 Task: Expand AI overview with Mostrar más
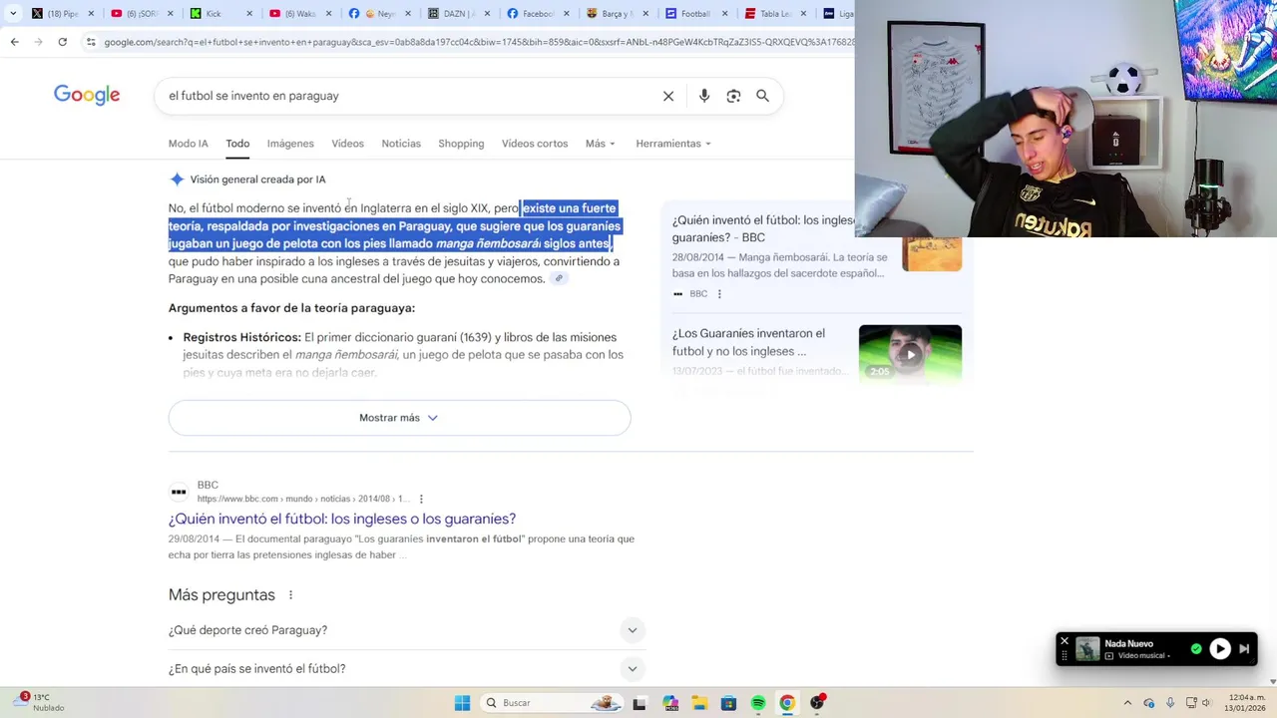[x=399, y=418]
